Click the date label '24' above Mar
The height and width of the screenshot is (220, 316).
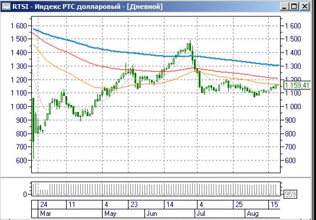point(44,205)
